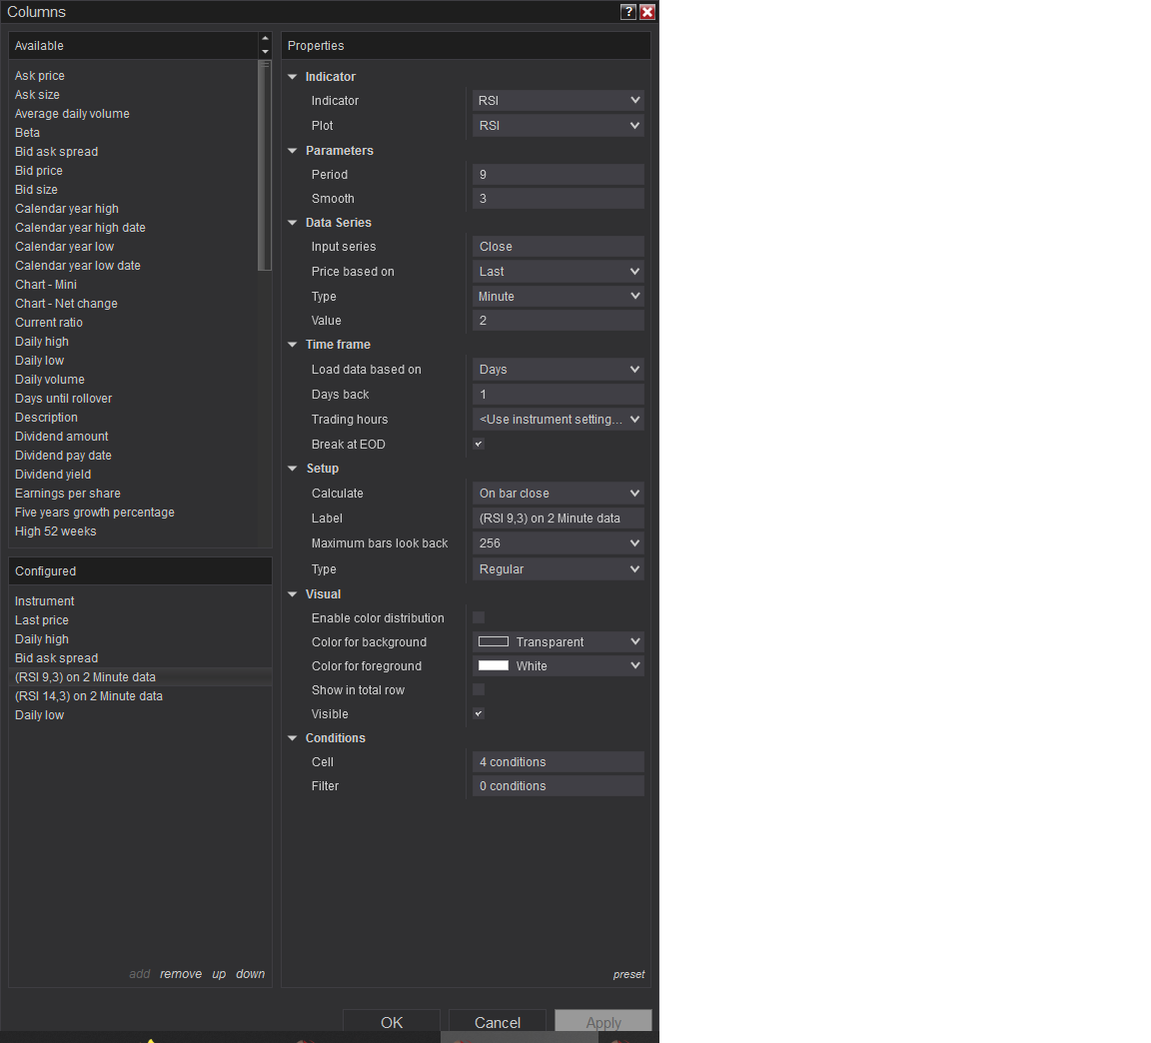Viewport: 1151px width, 1043px height.
Task: Open help via the question mark icon
Action: [x=627, y=12]
